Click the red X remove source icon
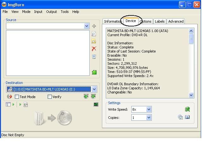The height and width of the screenshot is (161, 202). [x=94, y=49]
